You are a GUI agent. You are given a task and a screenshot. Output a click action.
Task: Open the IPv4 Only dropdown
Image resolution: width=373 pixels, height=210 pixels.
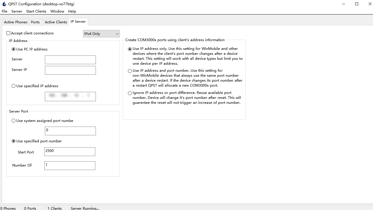(x=101, y=34)
